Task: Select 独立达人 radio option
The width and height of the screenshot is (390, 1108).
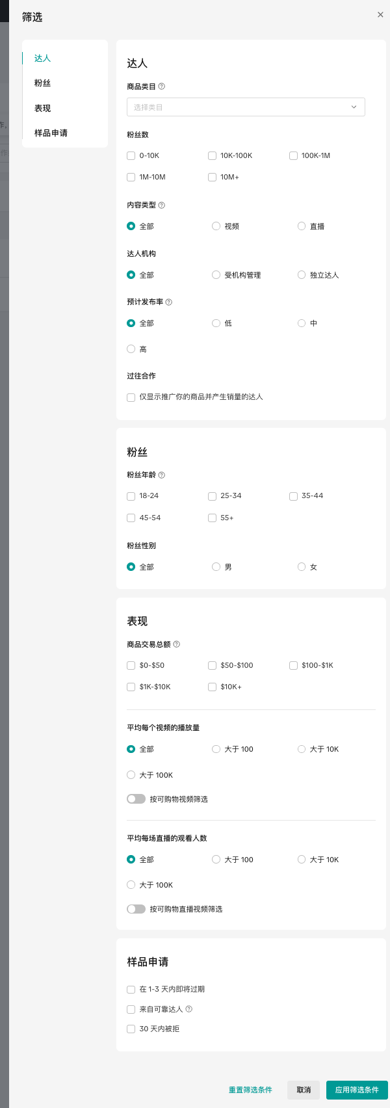Action: click(x=302, y=275)
